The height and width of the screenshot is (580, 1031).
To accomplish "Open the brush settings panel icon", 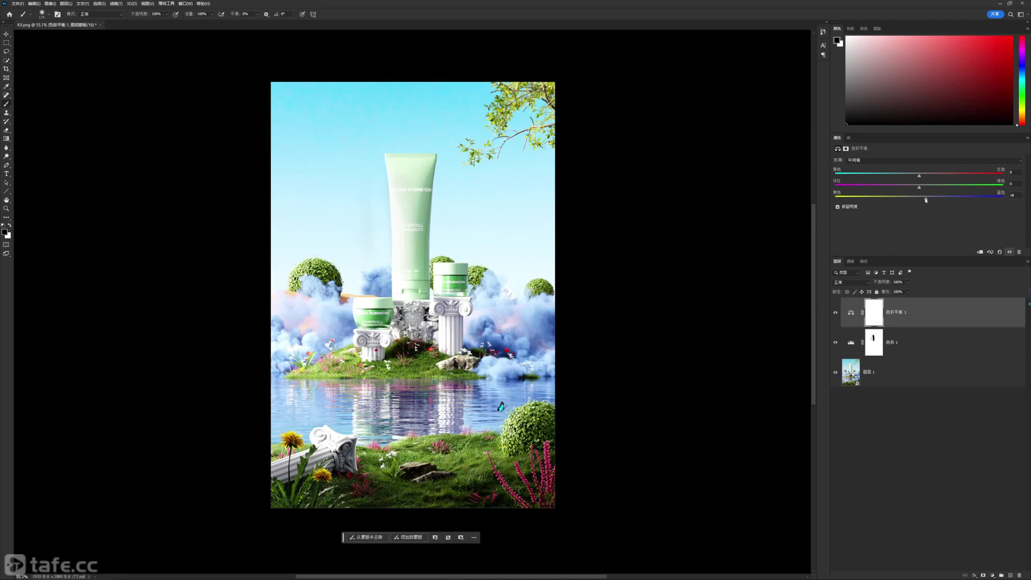I will [58, 14].
